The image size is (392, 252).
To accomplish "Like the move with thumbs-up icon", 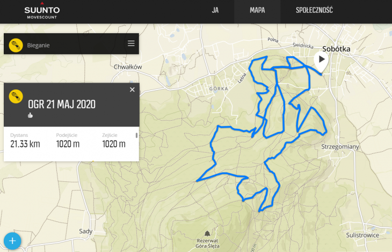I will tap(30, 115).
